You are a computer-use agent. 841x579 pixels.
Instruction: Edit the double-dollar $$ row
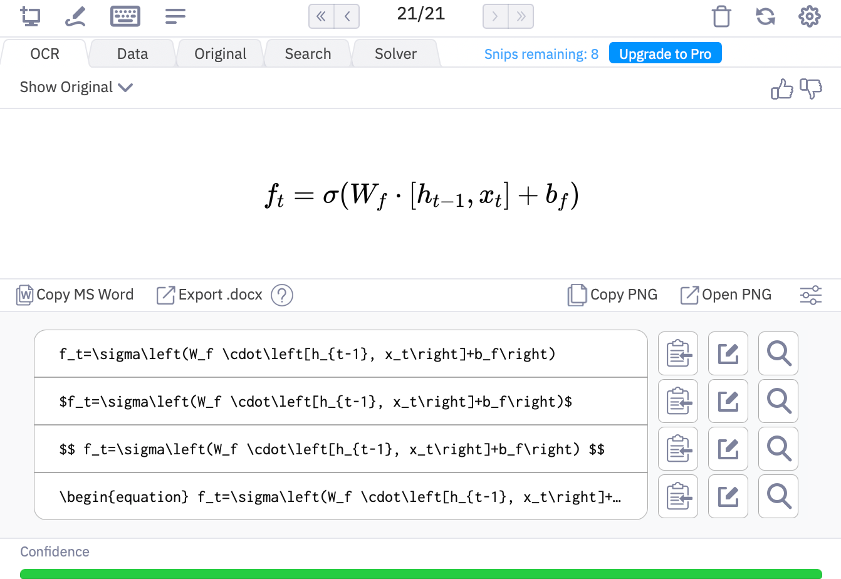[x=728, y=449]
